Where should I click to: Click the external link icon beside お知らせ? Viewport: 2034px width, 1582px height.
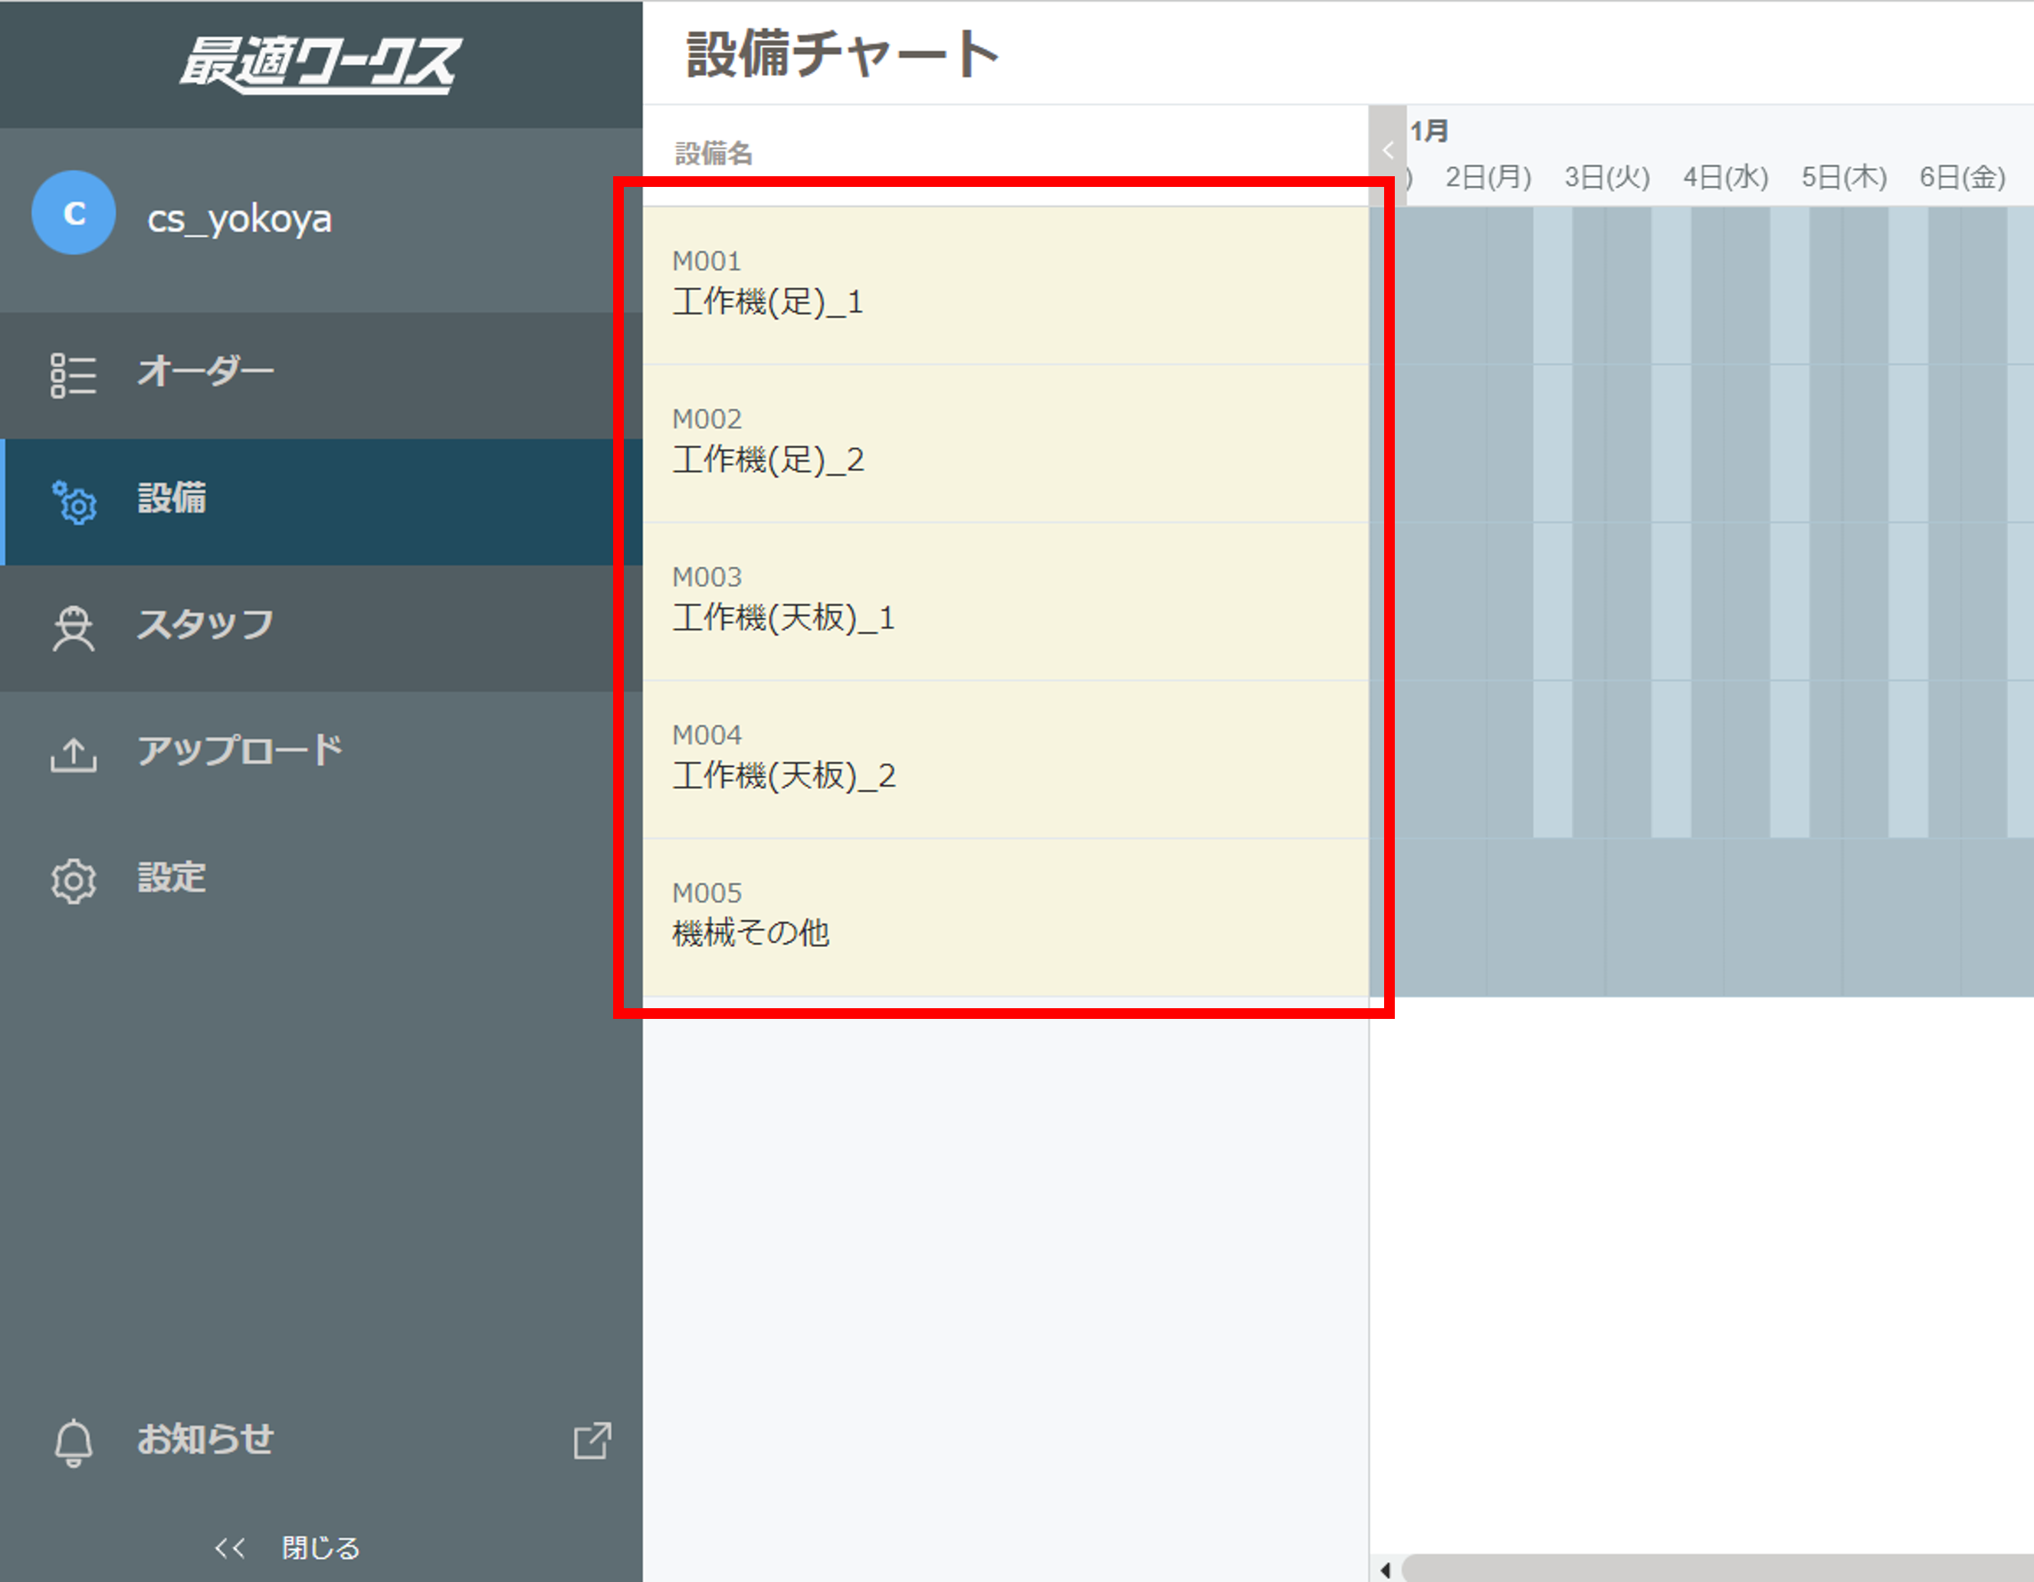click(592, 1440)
